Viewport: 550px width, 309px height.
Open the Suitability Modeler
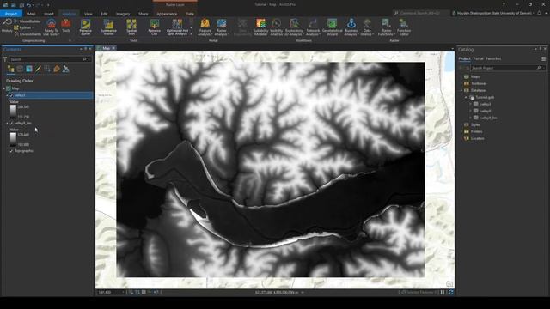tap(260, 27)
